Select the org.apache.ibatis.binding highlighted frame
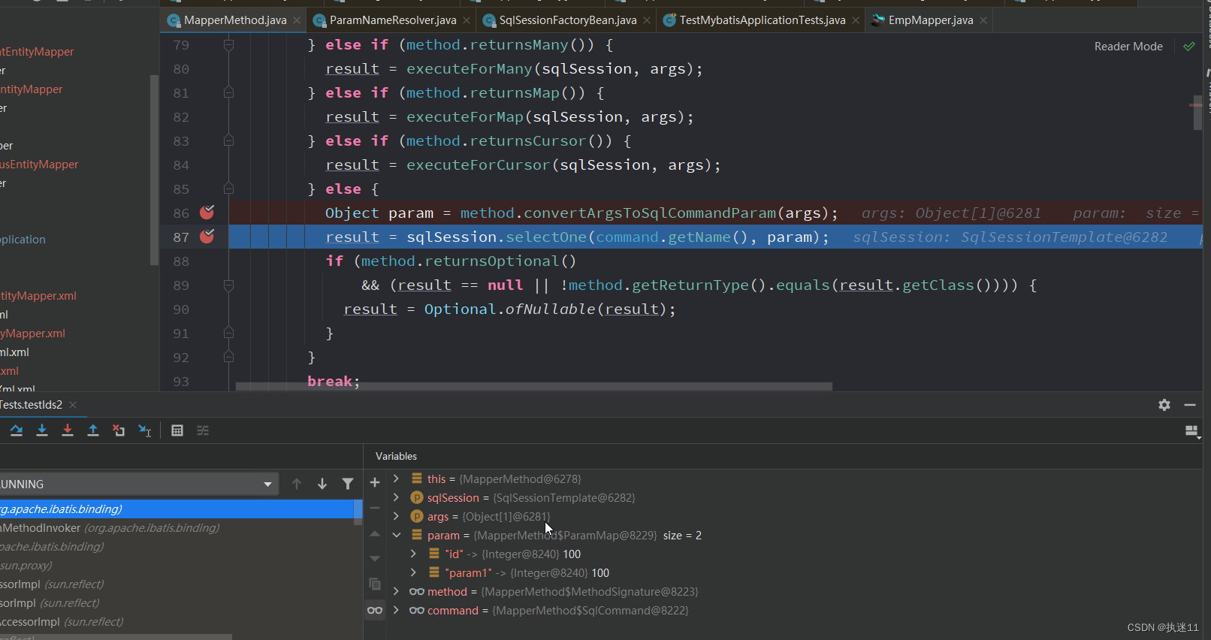The image size is (1211, 640). pyautogui.click(x=177, y=509)
